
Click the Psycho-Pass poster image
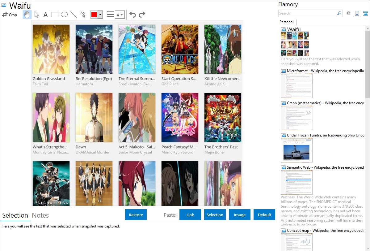pos(51,183)
